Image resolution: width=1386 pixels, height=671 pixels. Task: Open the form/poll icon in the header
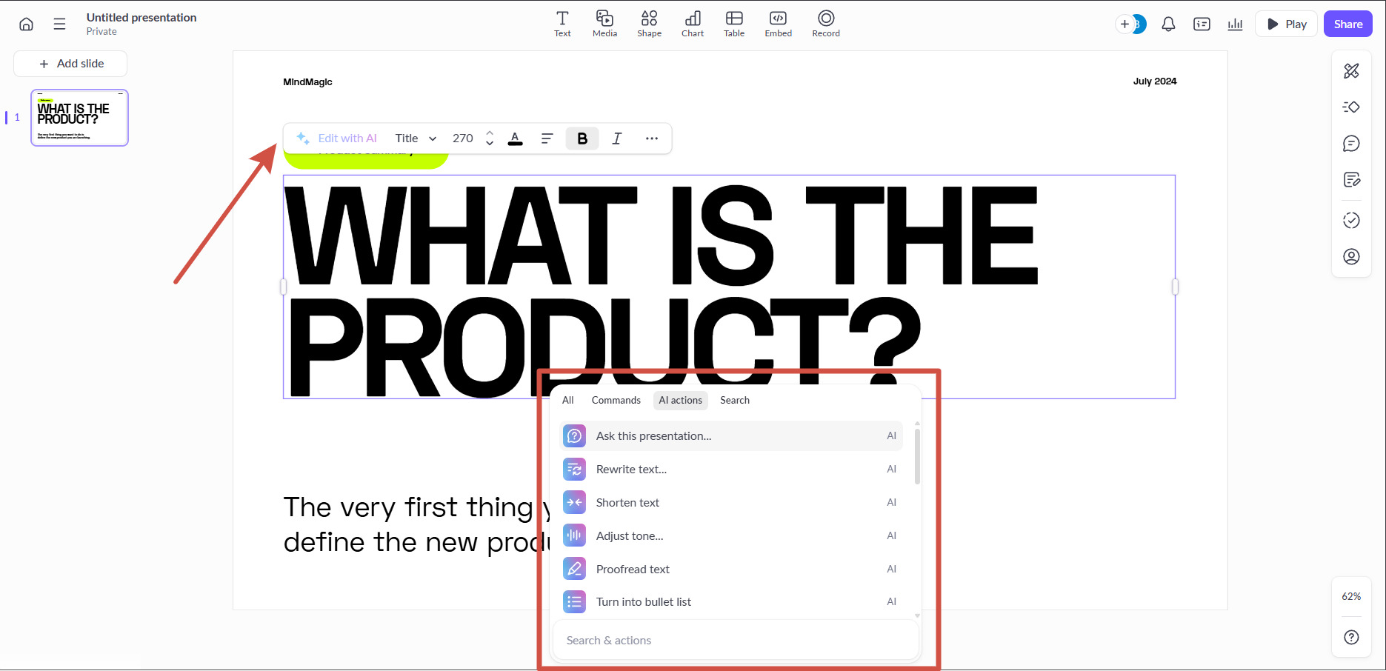tap(1202, 24)
